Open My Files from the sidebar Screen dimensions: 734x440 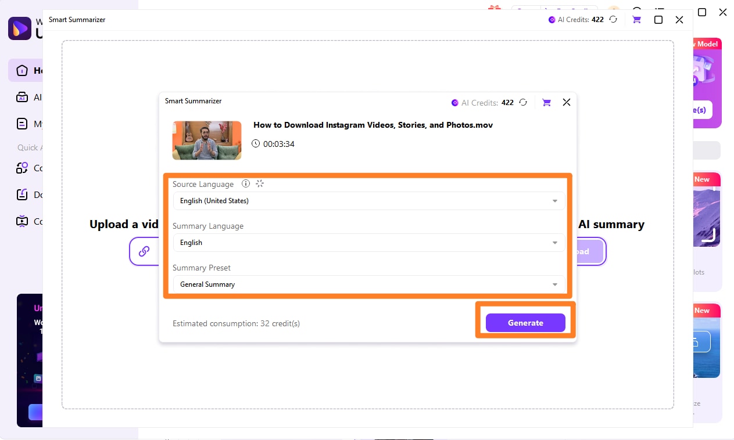click(22, 124)
